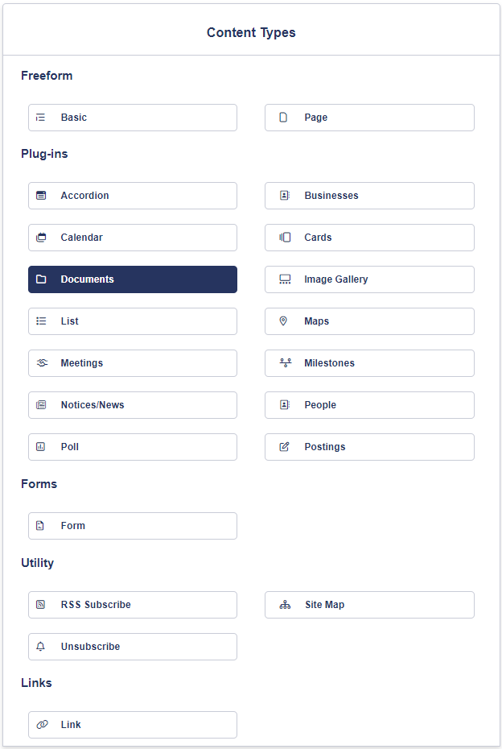This screenshot has width=502, height=749.
Task: Choose the List content type
Action: pyautogui.click(x=133, y=321)
